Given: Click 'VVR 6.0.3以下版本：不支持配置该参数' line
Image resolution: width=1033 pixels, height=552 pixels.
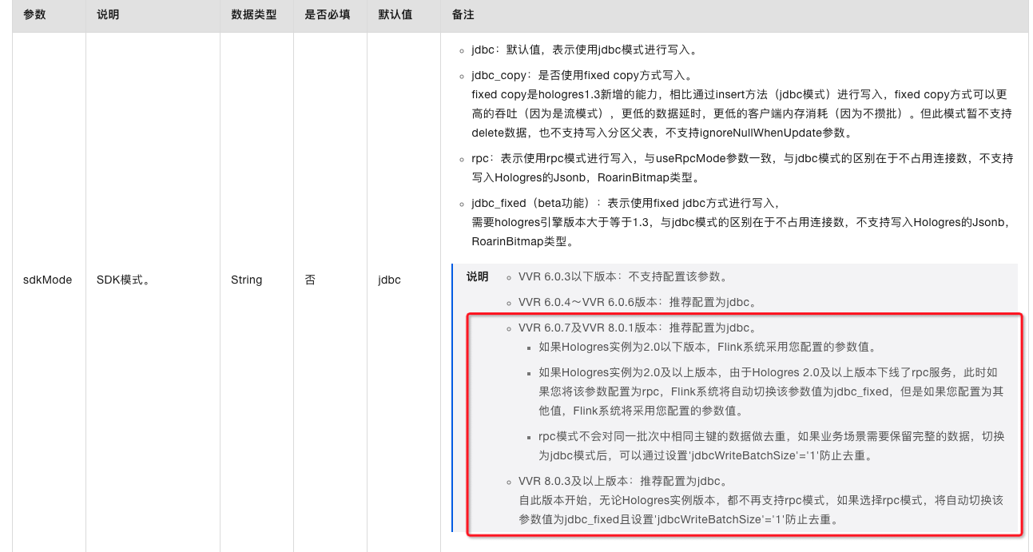Looking at the screenshot, I should (x=623, y=276).
